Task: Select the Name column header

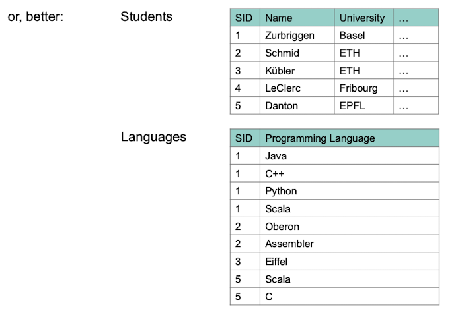Action: [x=278, y=18]
